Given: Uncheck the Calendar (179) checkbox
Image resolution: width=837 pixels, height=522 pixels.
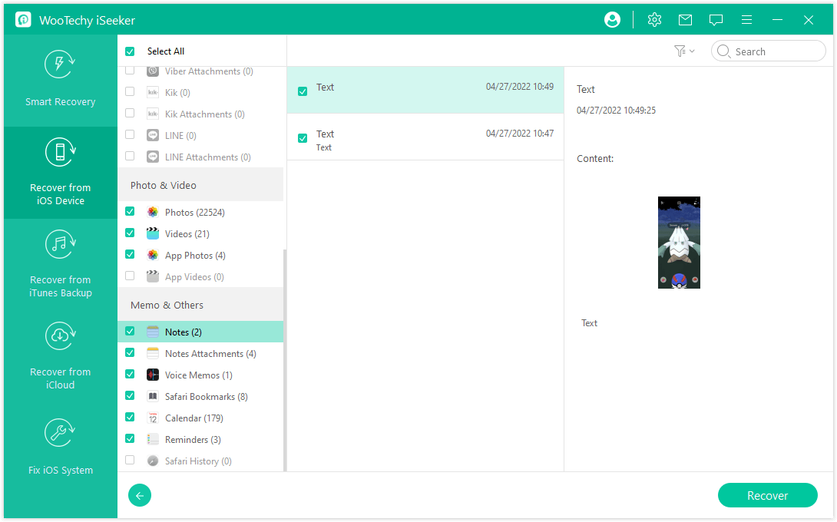Looking at the screenshot, I should coord(130,418).
